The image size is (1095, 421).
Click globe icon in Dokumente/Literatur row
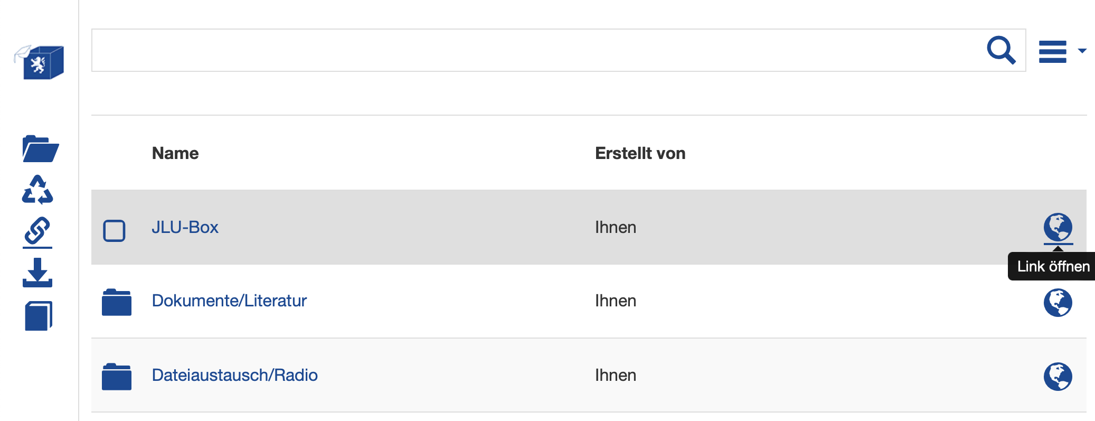coord(1058,302)
